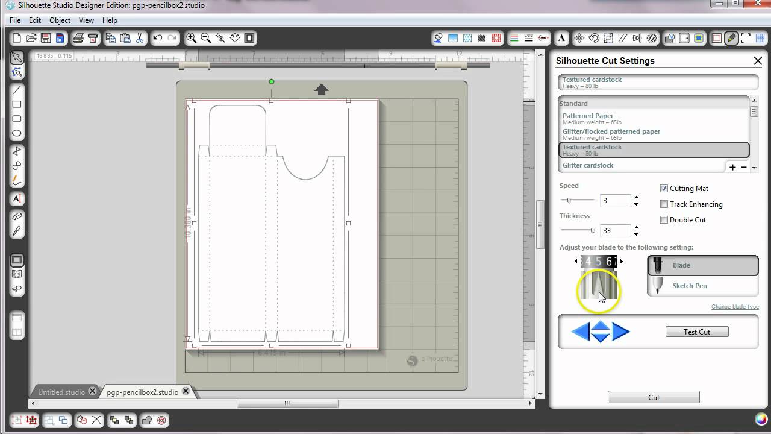Remove material type with minus button
This screenshot has height=434, width=771.
pyautogui.click(x=744, y=168)
